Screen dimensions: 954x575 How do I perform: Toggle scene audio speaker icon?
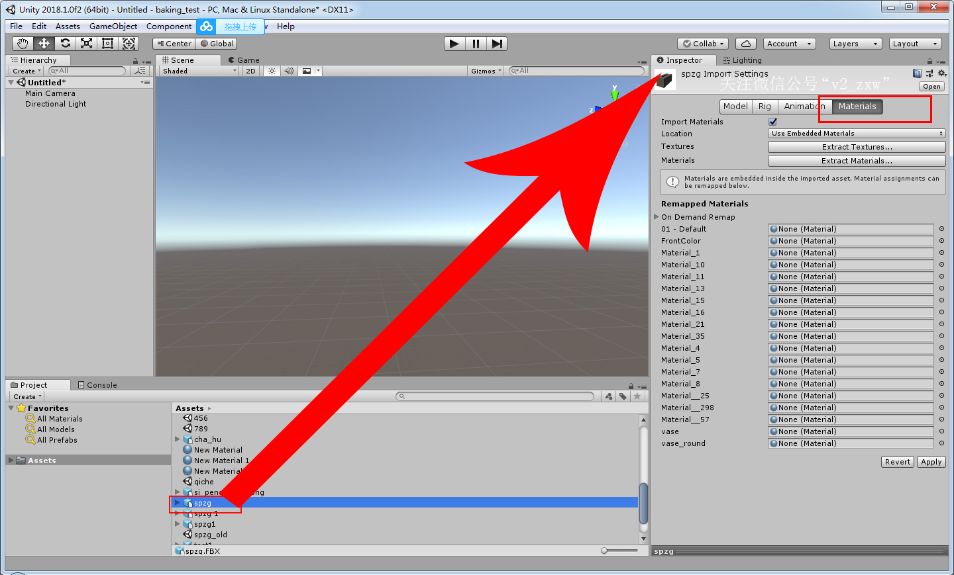coord(289,71)
